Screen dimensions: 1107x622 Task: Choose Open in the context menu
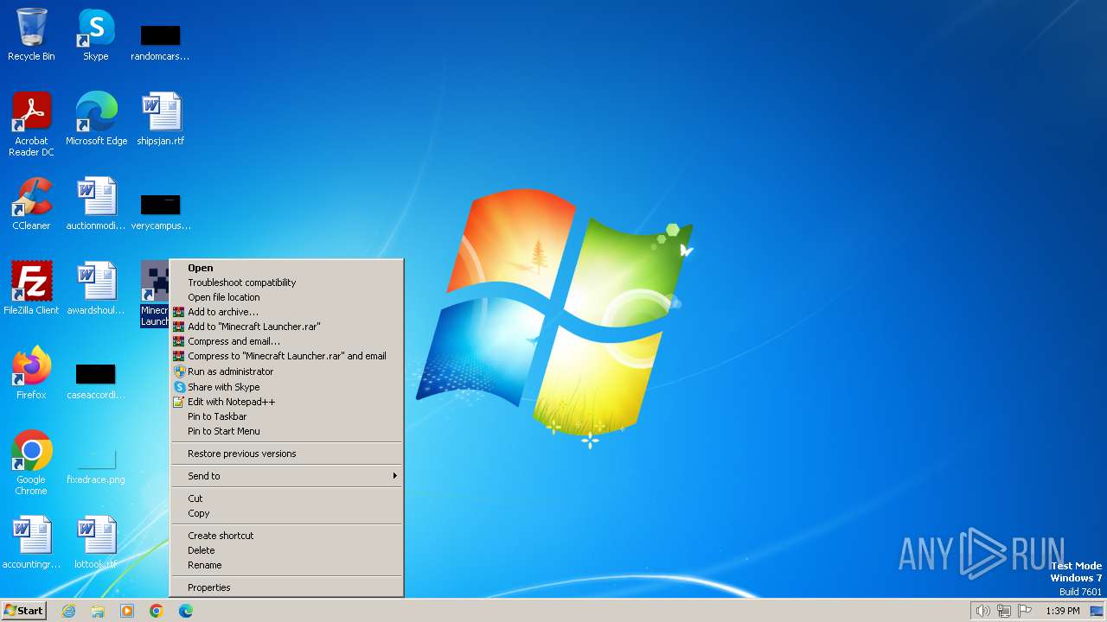286,268
